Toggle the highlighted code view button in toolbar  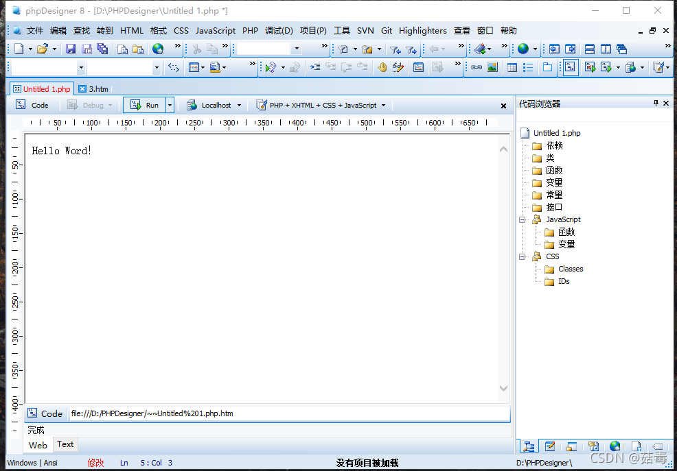(571, 67)
